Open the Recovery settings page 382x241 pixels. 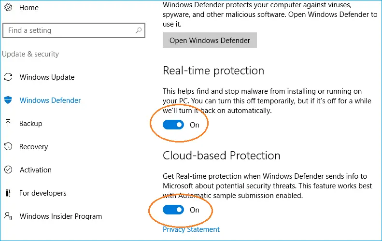point(34,147)
